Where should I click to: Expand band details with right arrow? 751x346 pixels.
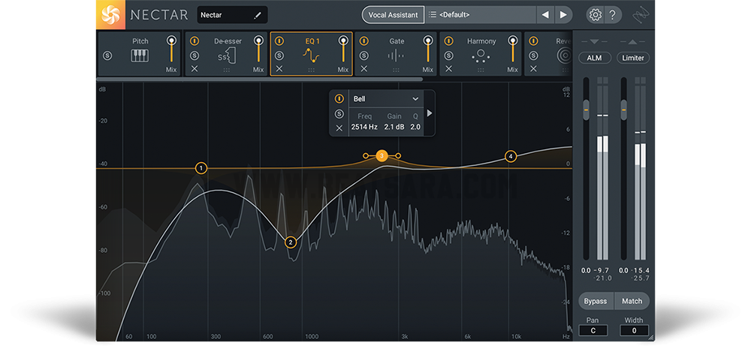tap(430, 113)
